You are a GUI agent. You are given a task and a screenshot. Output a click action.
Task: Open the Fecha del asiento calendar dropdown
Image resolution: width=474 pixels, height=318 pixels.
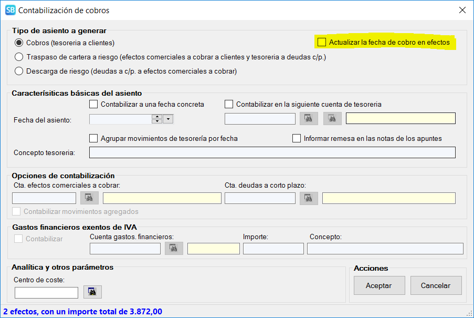coord(168,119)
